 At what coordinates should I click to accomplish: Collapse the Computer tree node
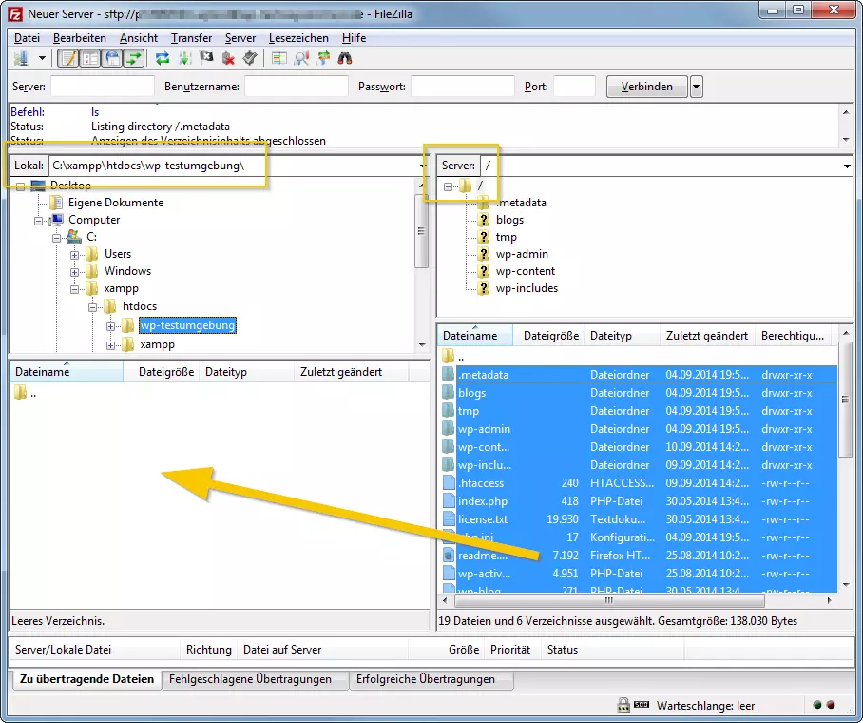(x=39, y=221)
